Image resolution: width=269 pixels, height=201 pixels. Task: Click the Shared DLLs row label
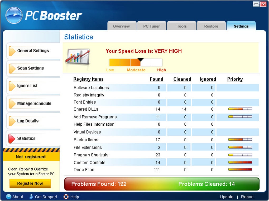(x=86, y=109)
